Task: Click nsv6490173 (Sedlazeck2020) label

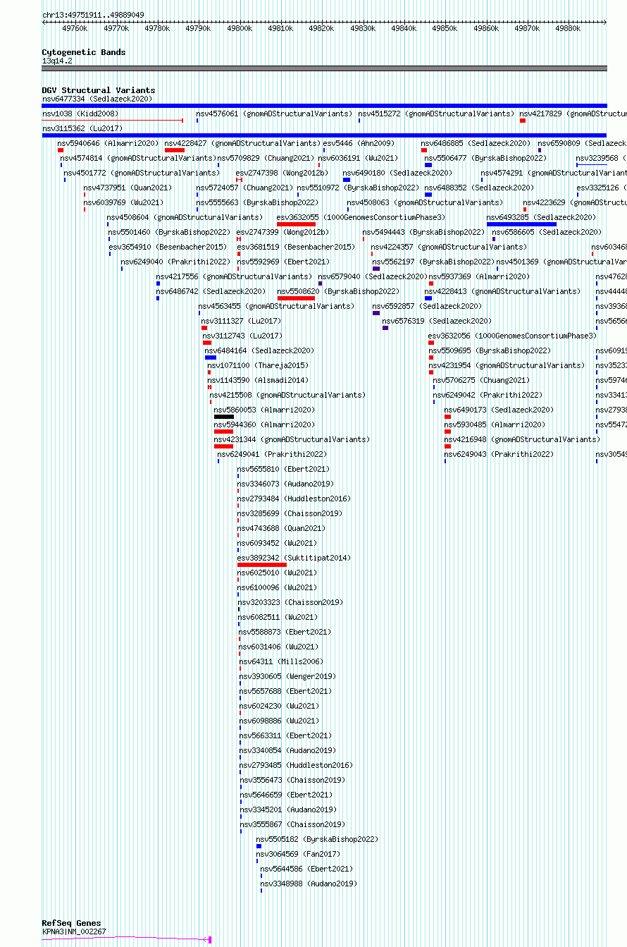Action: pyautogui.click(x=499, y=410)
